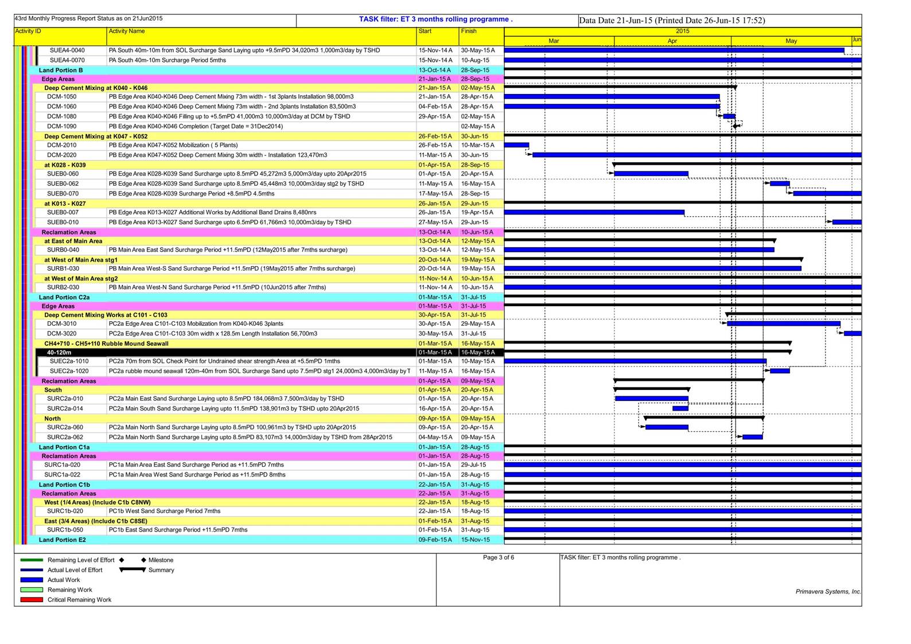Select the Land Portion C1b group row
Screen dimensions: 911x644
[x=267, y=485]
